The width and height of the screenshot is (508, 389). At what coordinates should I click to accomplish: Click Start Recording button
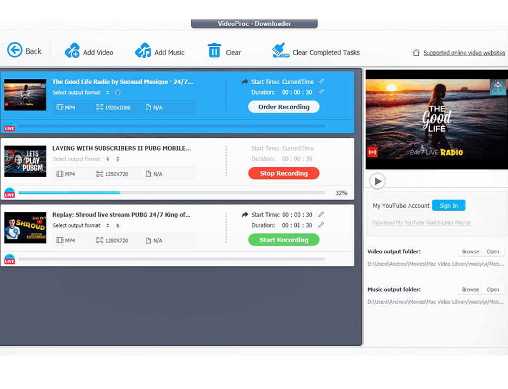coord(284,240)
